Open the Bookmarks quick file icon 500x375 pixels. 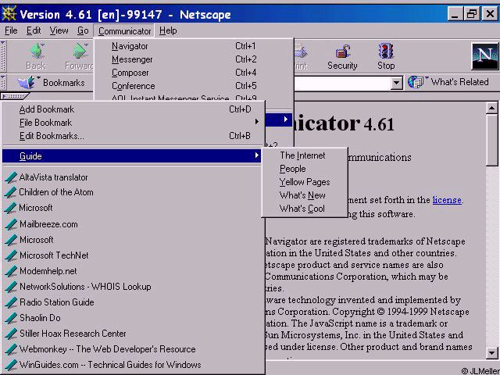click(27, 82)
